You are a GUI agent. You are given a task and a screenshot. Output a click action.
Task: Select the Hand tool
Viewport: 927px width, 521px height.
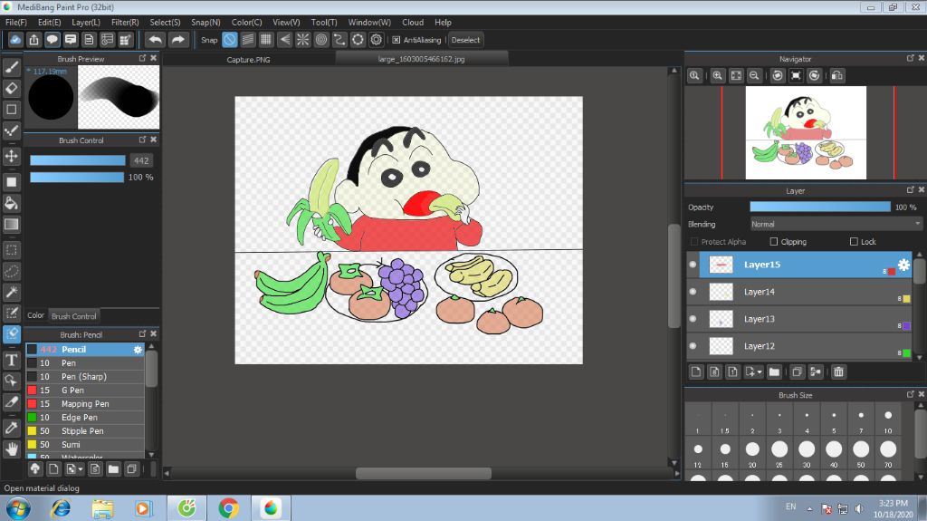(11, 449)
